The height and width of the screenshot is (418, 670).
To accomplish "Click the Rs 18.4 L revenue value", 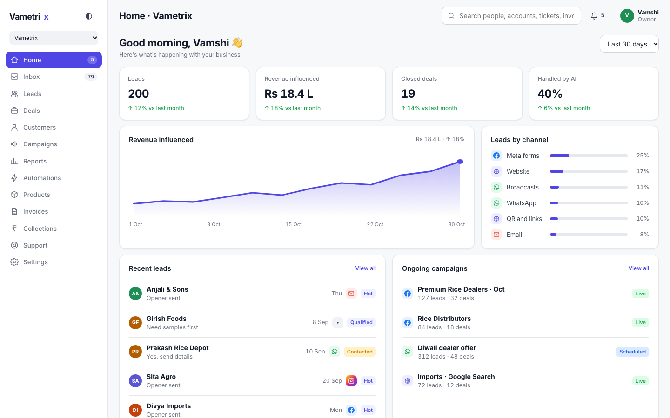I will click(x=289, y=94).
